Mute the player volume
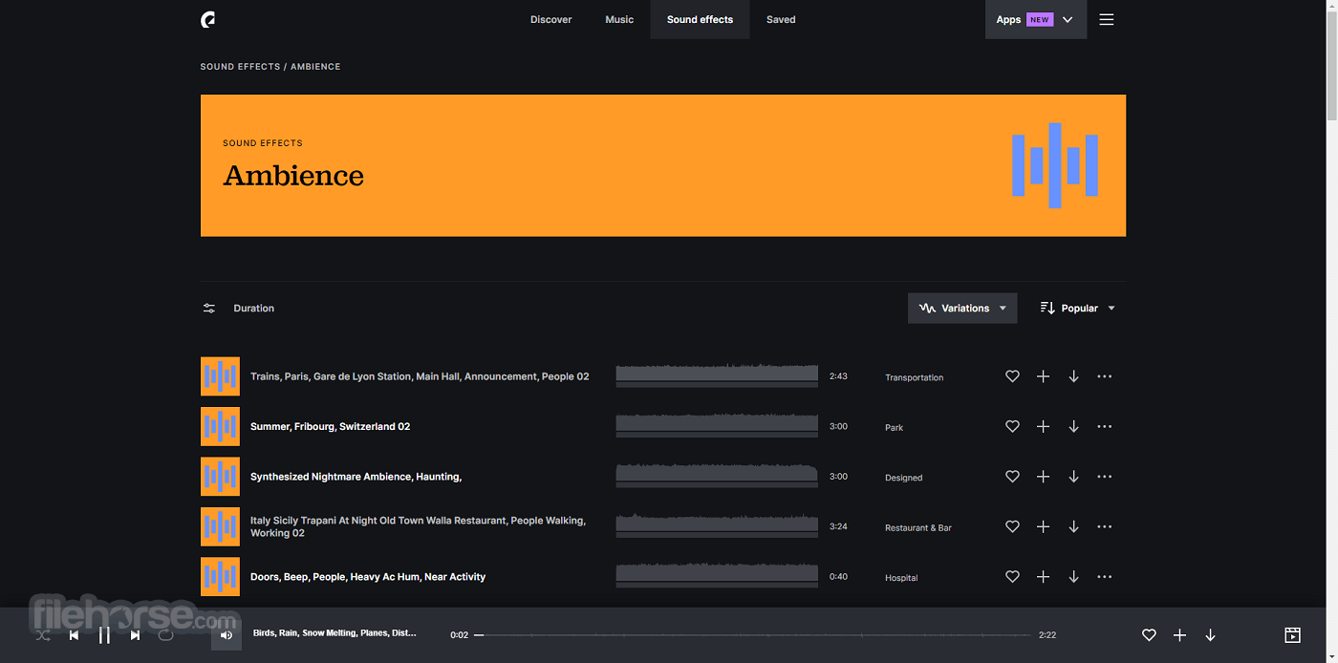Image resolution: width=1338 pixels, height=663 pixels. (x=227, y=635)
